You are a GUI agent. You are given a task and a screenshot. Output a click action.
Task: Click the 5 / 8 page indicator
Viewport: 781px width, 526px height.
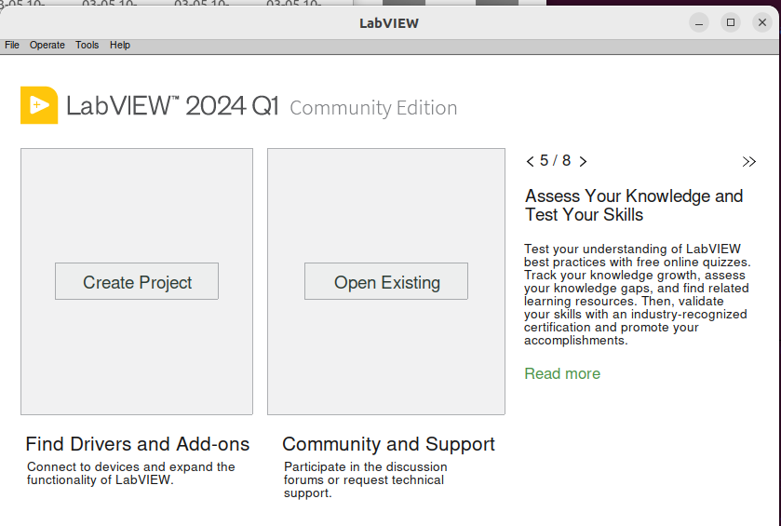click(556, 161)
